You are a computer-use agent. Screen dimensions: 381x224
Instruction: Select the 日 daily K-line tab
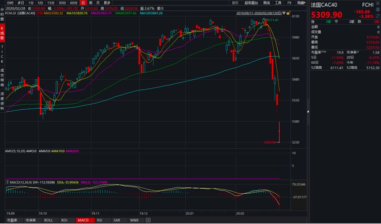click(x=83, y=3)
